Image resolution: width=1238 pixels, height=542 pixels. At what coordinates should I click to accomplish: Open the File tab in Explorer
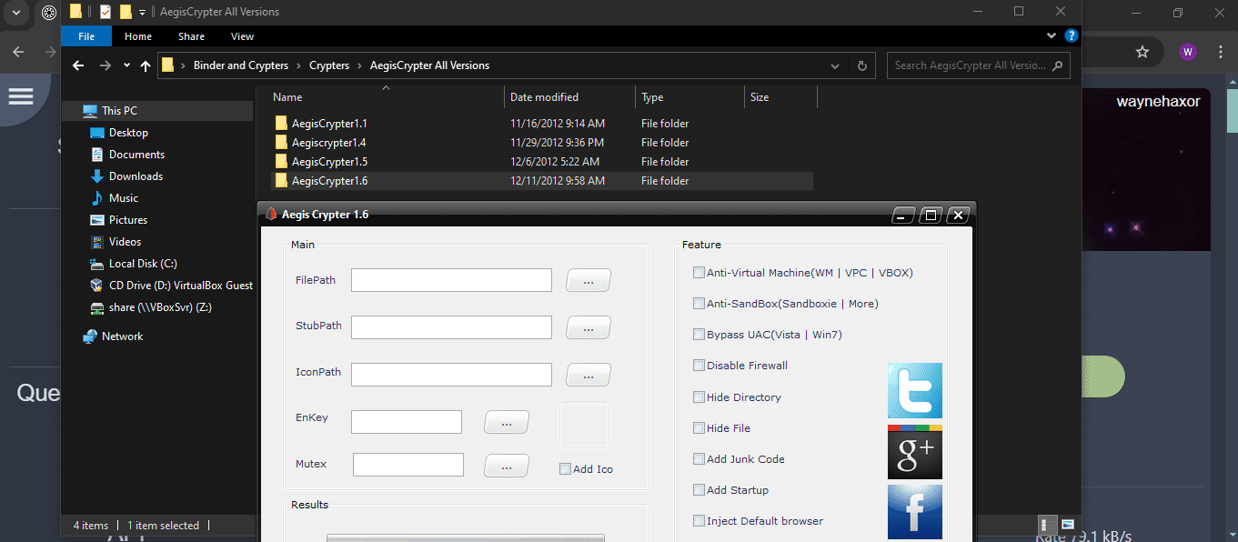[86, 36]
